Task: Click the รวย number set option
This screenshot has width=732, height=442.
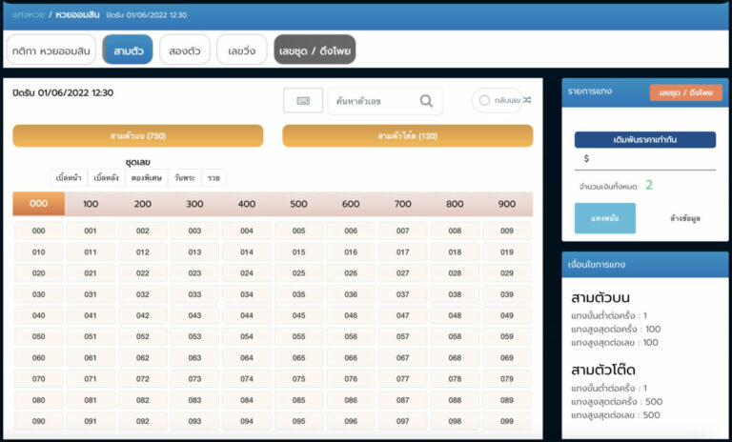Action: coord(213,178)
